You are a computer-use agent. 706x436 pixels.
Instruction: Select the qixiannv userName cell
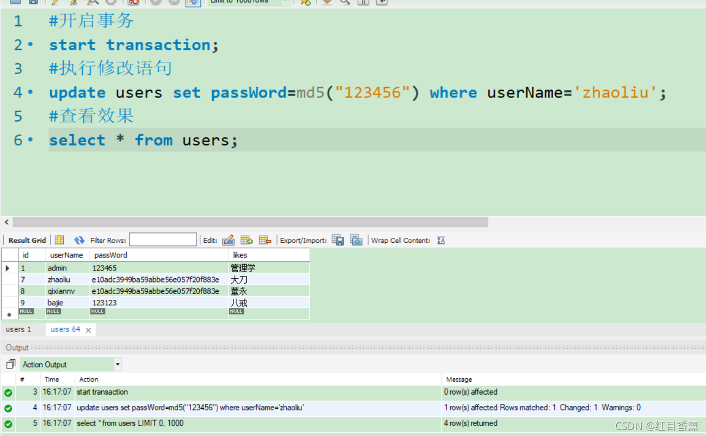pos(68,291)
